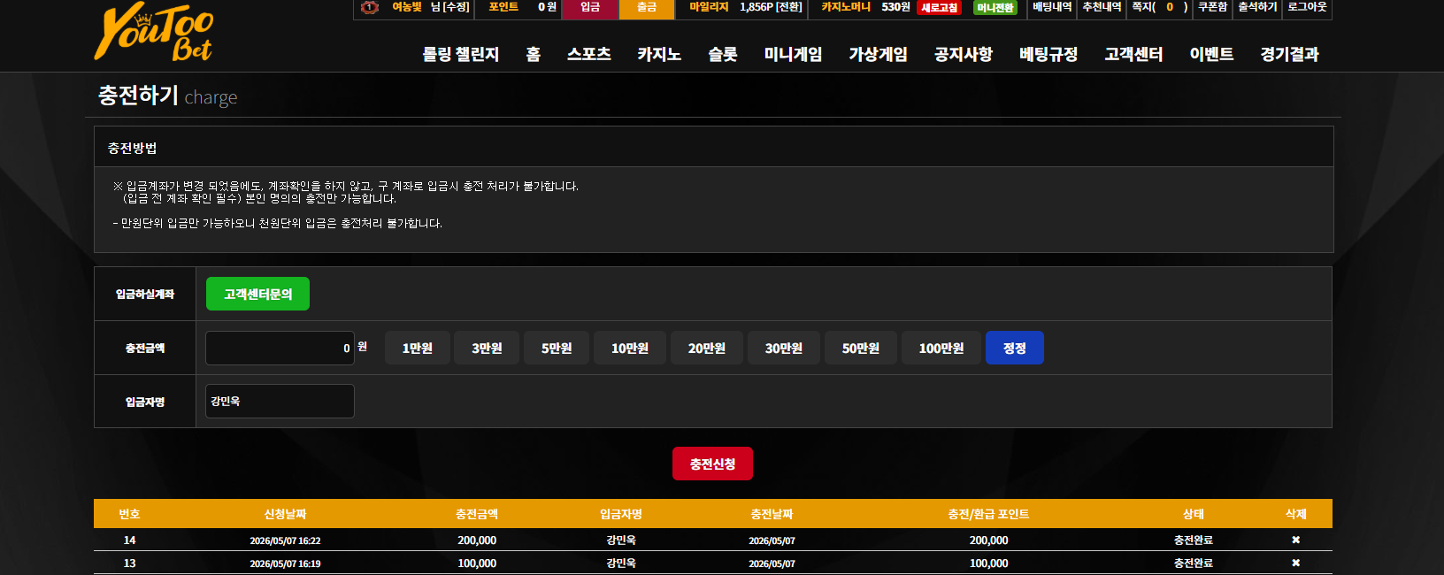The height and width of the screenshot is (575, 1444).
Task: Click the 충전금액 amount input field
Action: pos(280,348)
